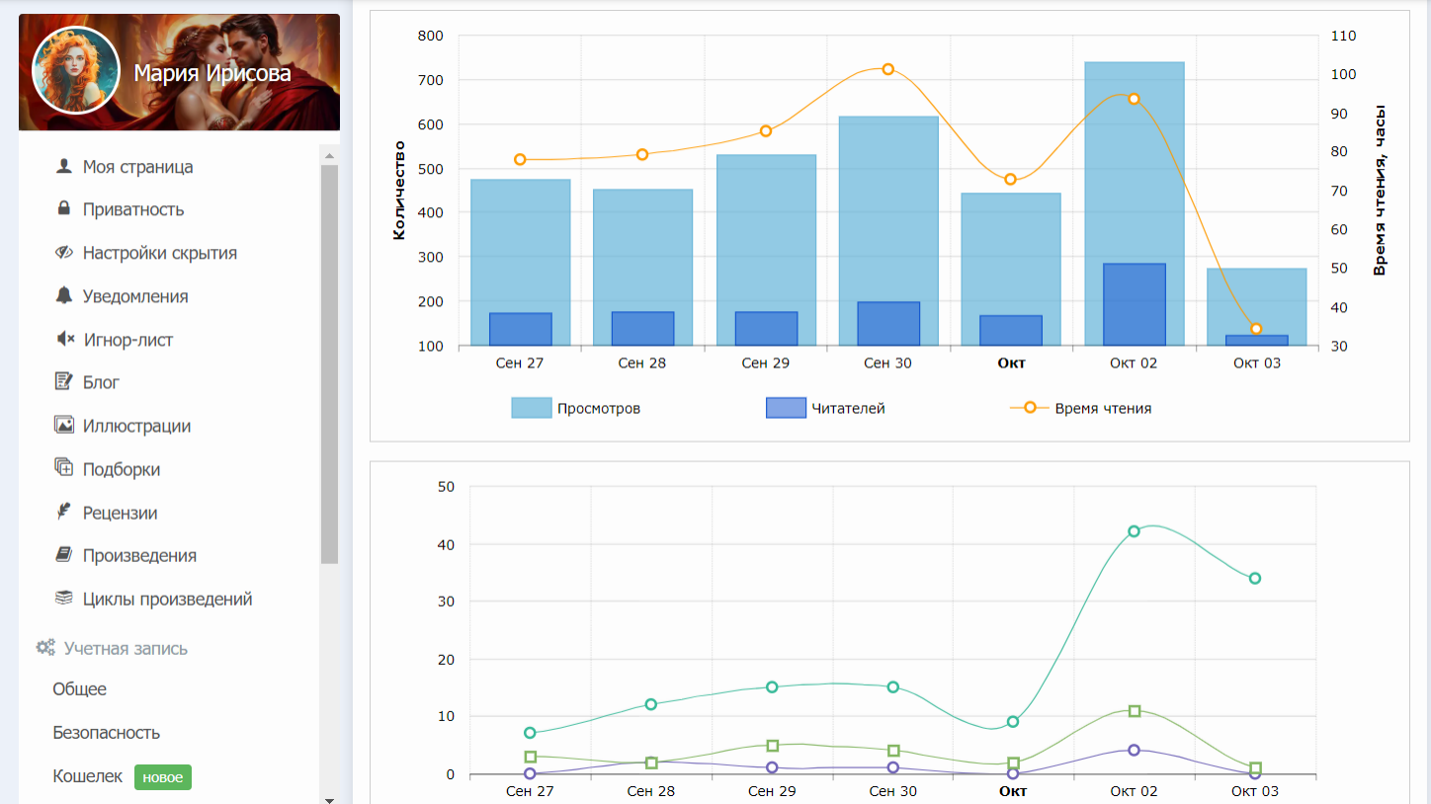This screenshot has height=804, width=1431.
Task: Click the round profile avatar of Мария Ирисова
Action: coord(70,71)
